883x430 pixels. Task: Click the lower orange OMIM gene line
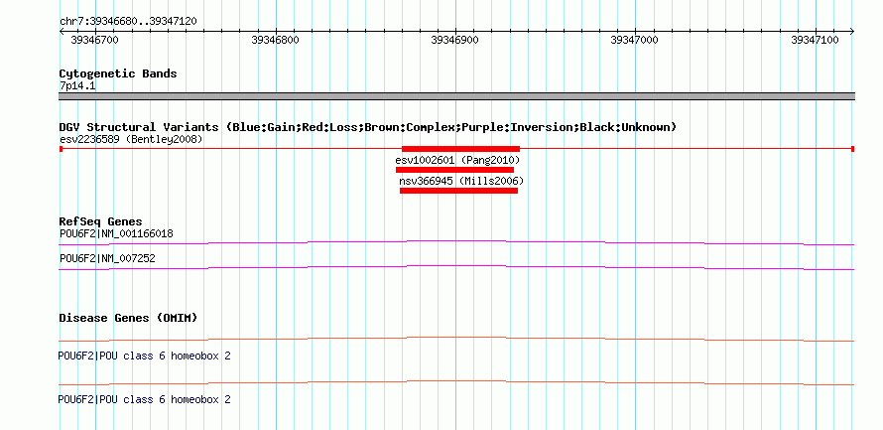coord(456,383)
